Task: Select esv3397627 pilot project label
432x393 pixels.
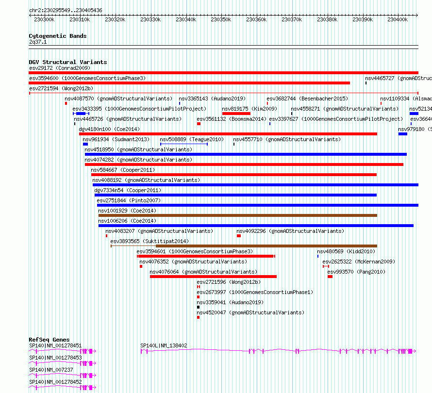Action: [336, 119]
